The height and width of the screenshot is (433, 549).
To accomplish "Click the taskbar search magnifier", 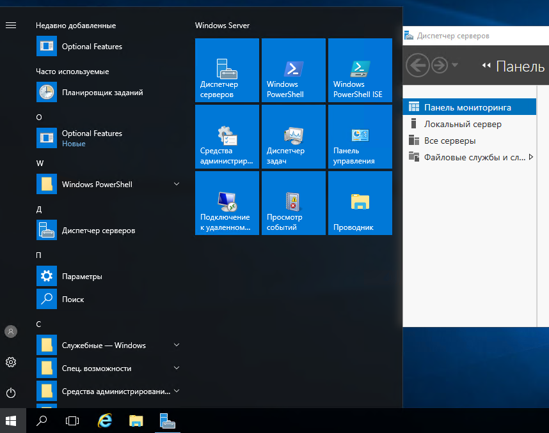I will (42, 421).
